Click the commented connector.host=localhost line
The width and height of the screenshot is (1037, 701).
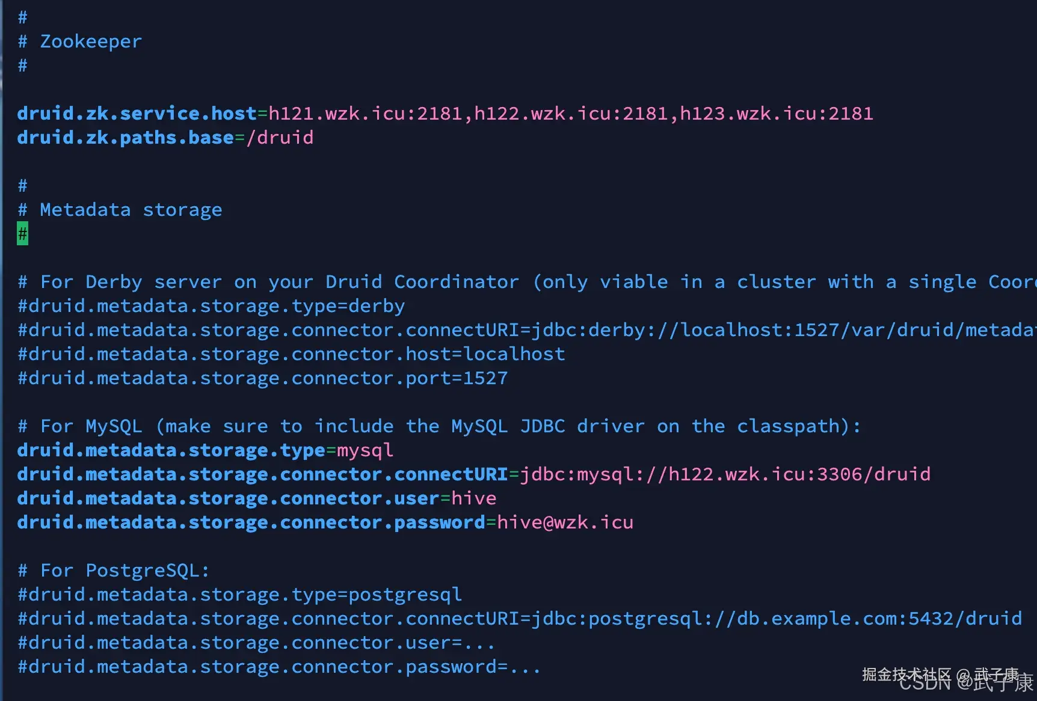(291, 354)
